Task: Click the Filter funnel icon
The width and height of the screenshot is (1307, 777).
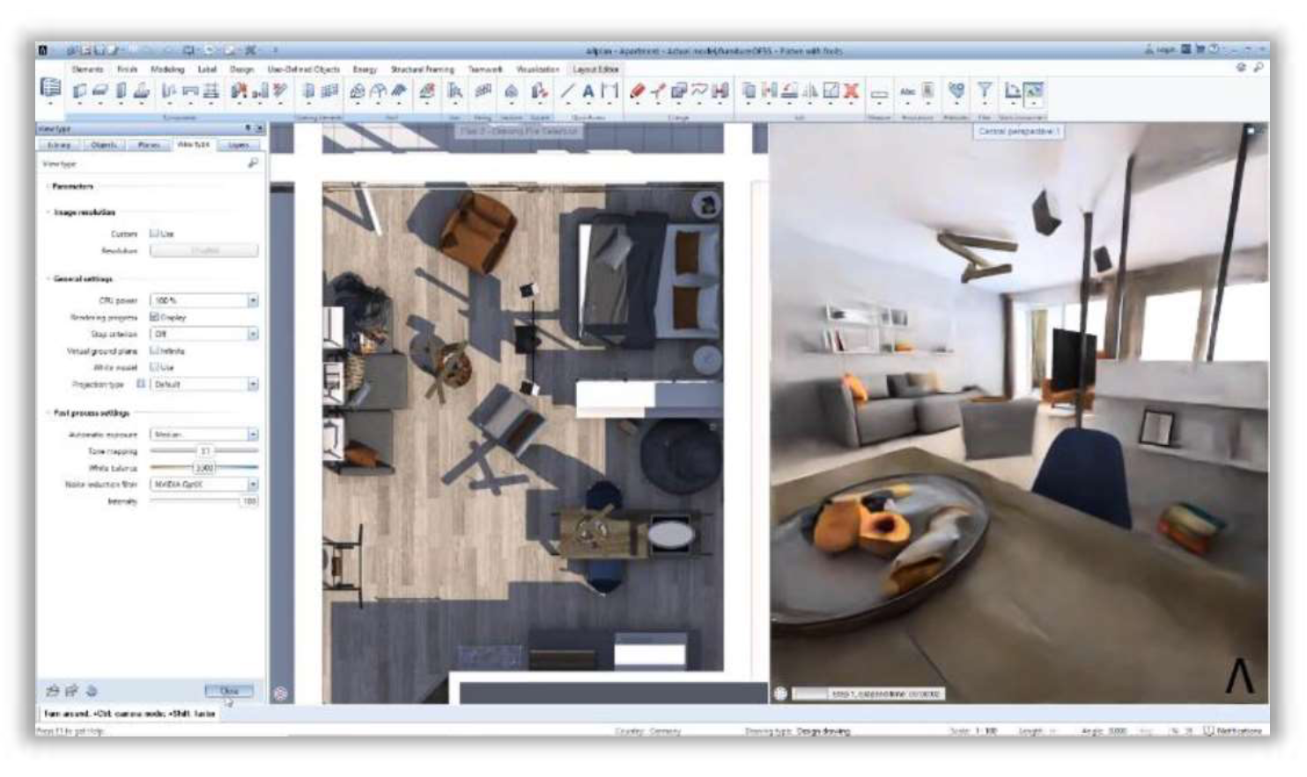Action: (985, 90)
